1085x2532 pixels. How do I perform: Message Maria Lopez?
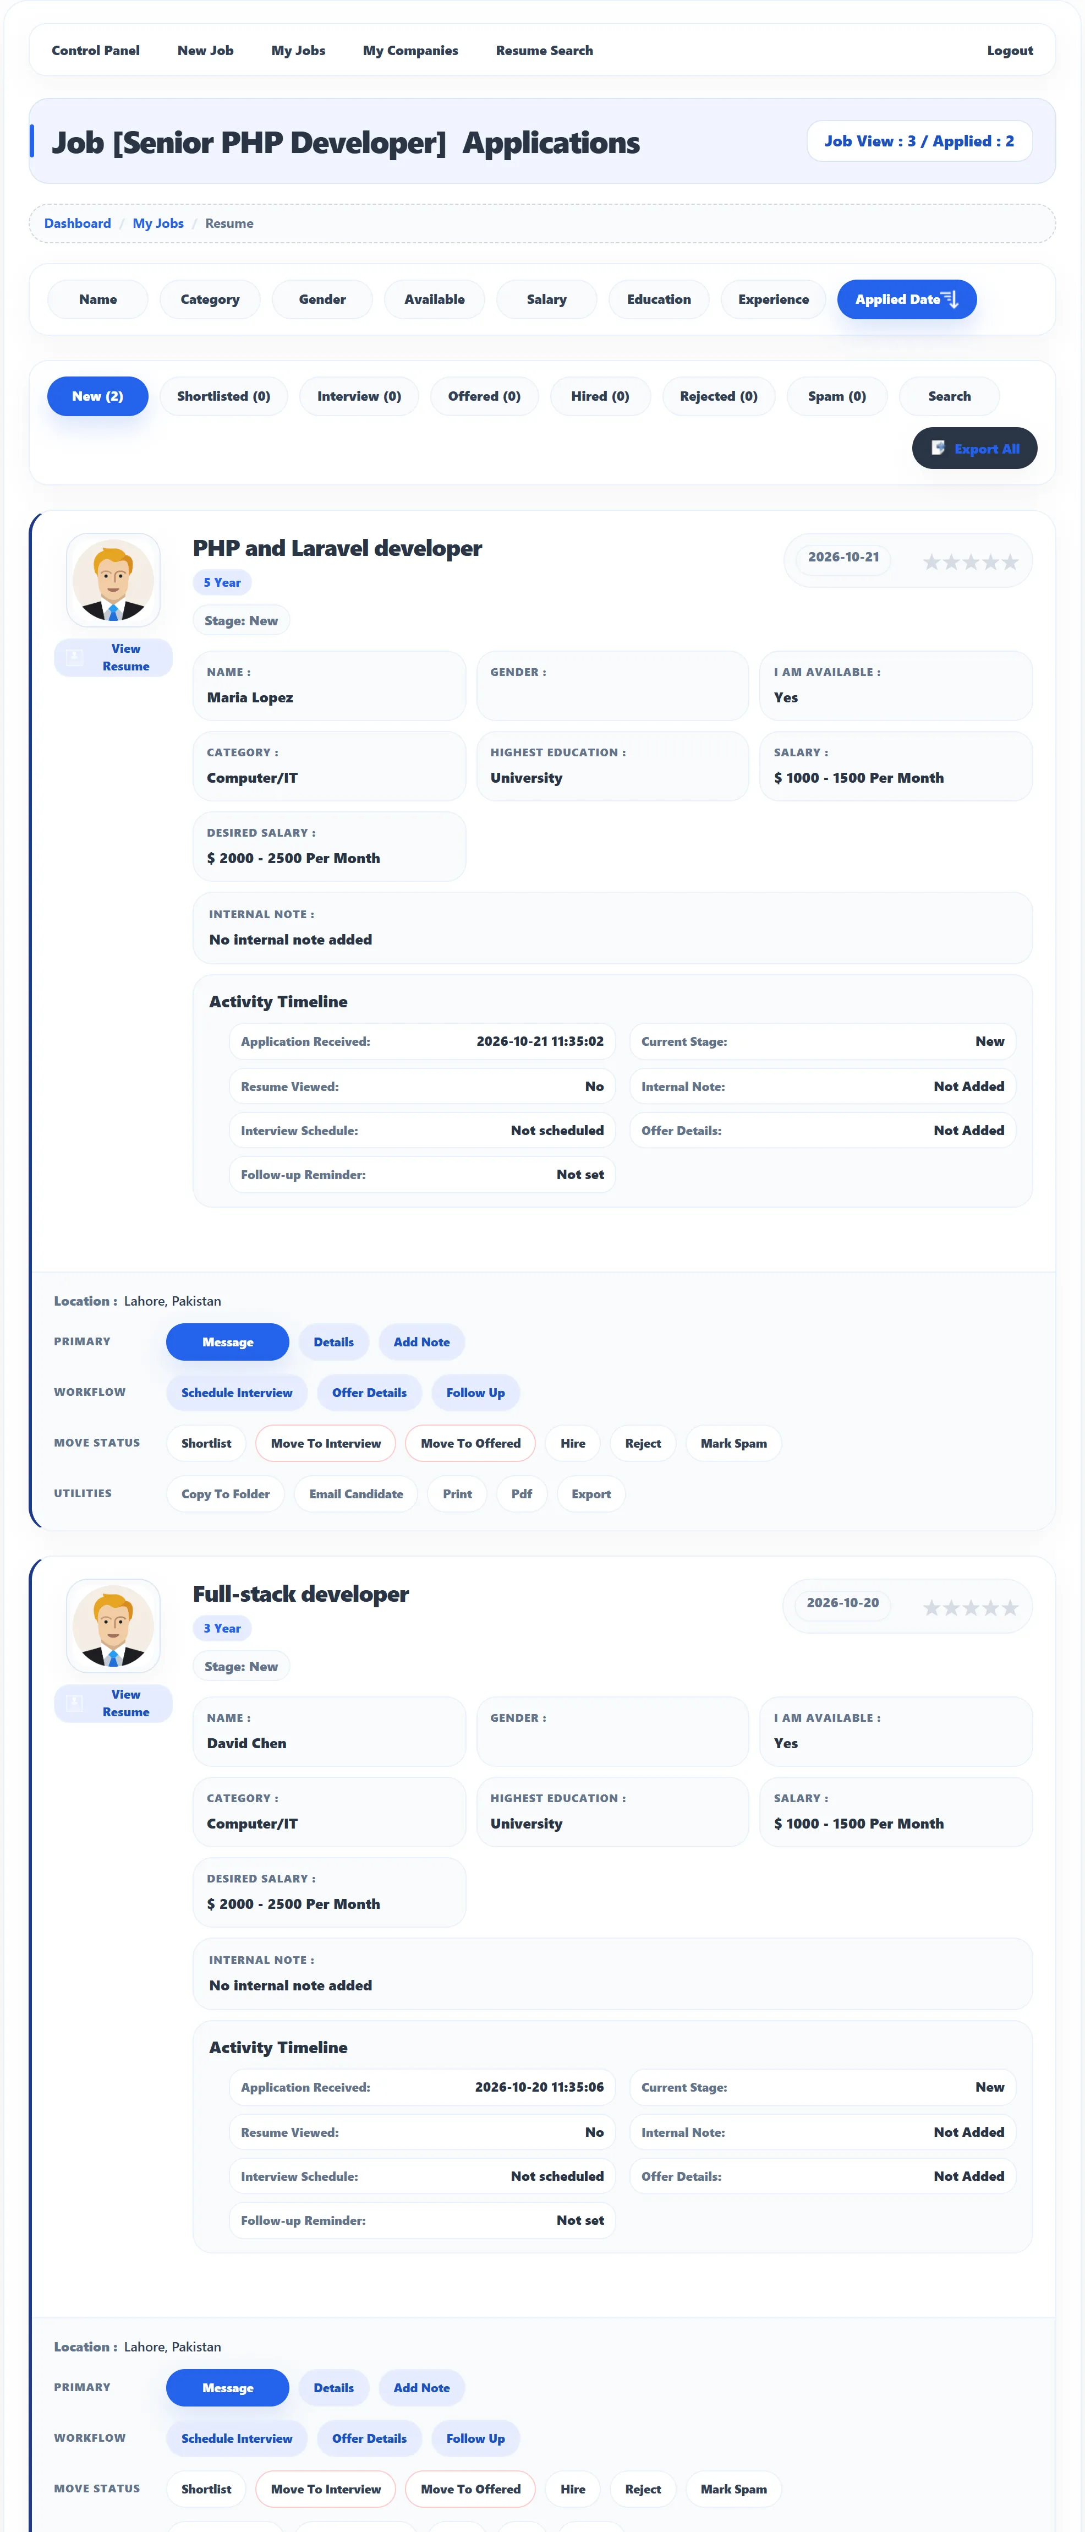(228, 1342)
